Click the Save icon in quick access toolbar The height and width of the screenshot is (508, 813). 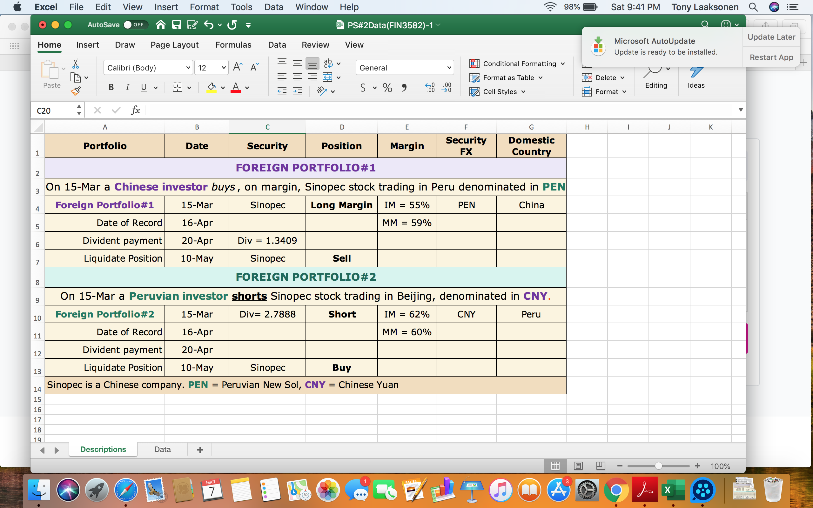point(176,24)
